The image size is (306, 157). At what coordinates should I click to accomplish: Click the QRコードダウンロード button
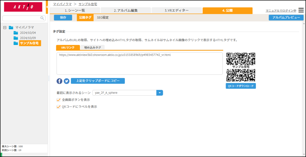pyautogui.click(x=241, y=86)
